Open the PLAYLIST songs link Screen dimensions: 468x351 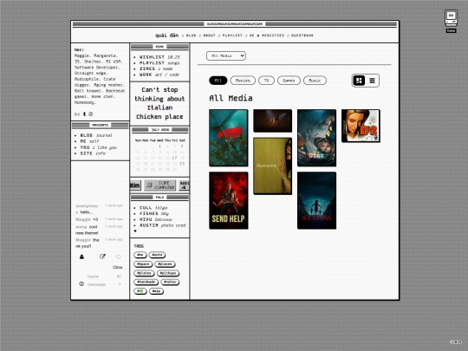click(x=159, y=63)
